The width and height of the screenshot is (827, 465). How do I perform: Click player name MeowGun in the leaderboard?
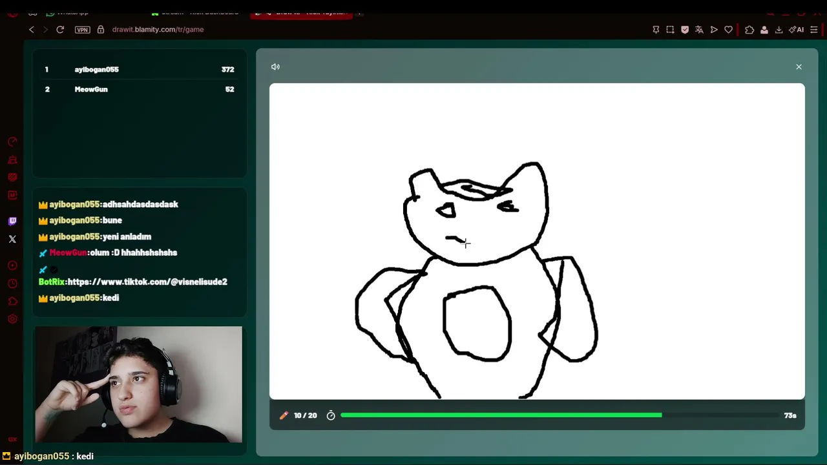click(91, 89)
